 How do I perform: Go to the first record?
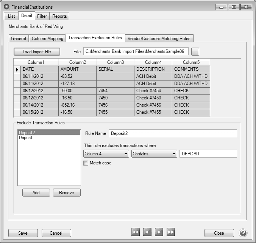tap(136, 233)
